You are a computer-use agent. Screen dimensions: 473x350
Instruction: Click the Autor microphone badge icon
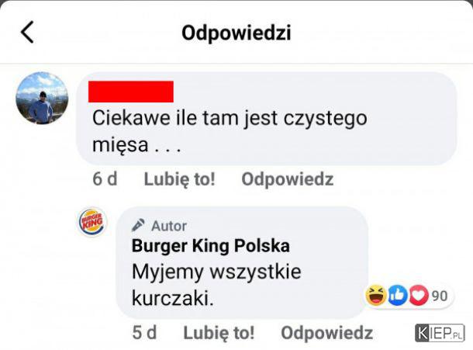(x=138, y=225)
